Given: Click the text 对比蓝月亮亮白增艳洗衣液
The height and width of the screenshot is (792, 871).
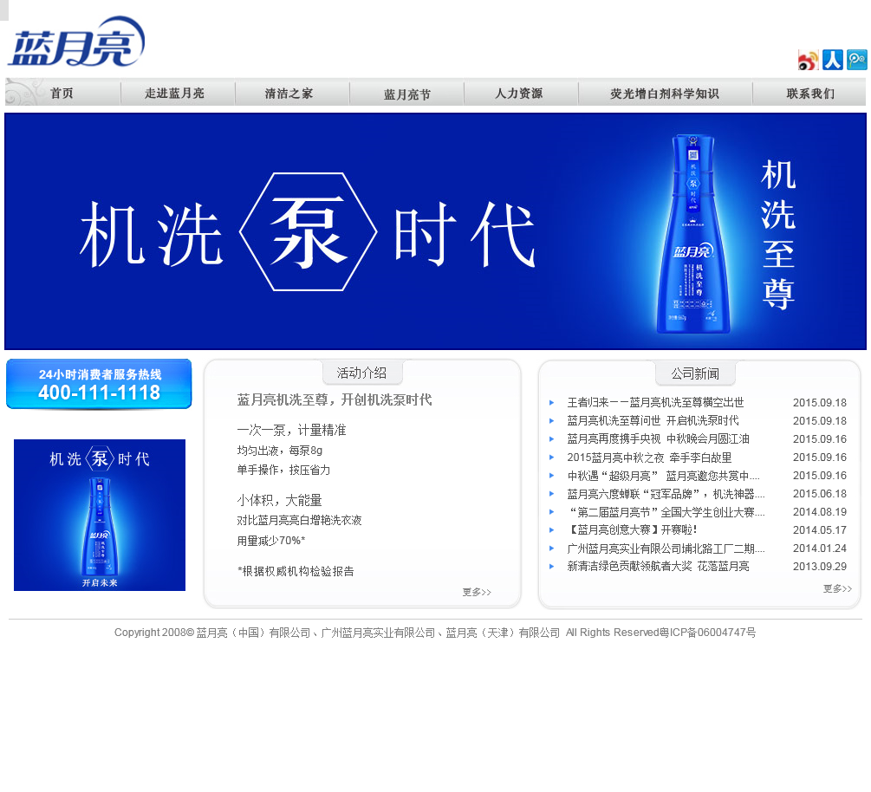Looking at the screenshot, I should 299,521.
